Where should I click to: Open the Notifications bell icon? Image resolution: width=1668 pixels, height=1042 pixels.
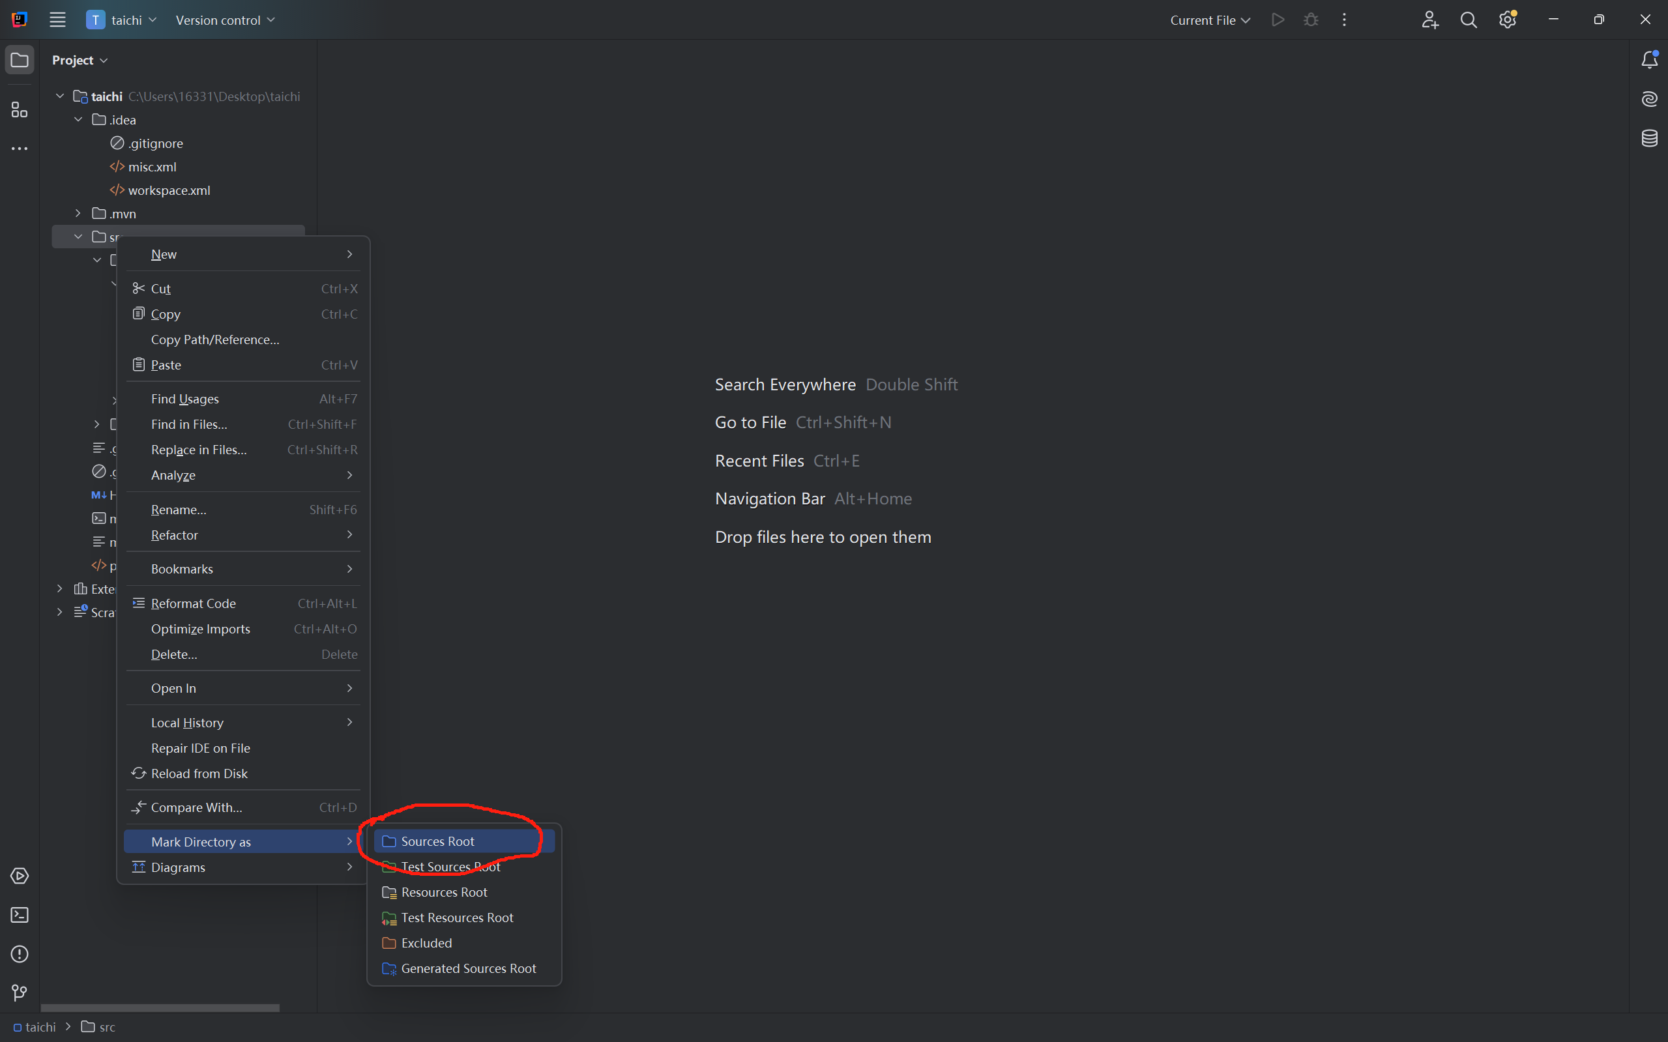click(x=1648, y=61)
